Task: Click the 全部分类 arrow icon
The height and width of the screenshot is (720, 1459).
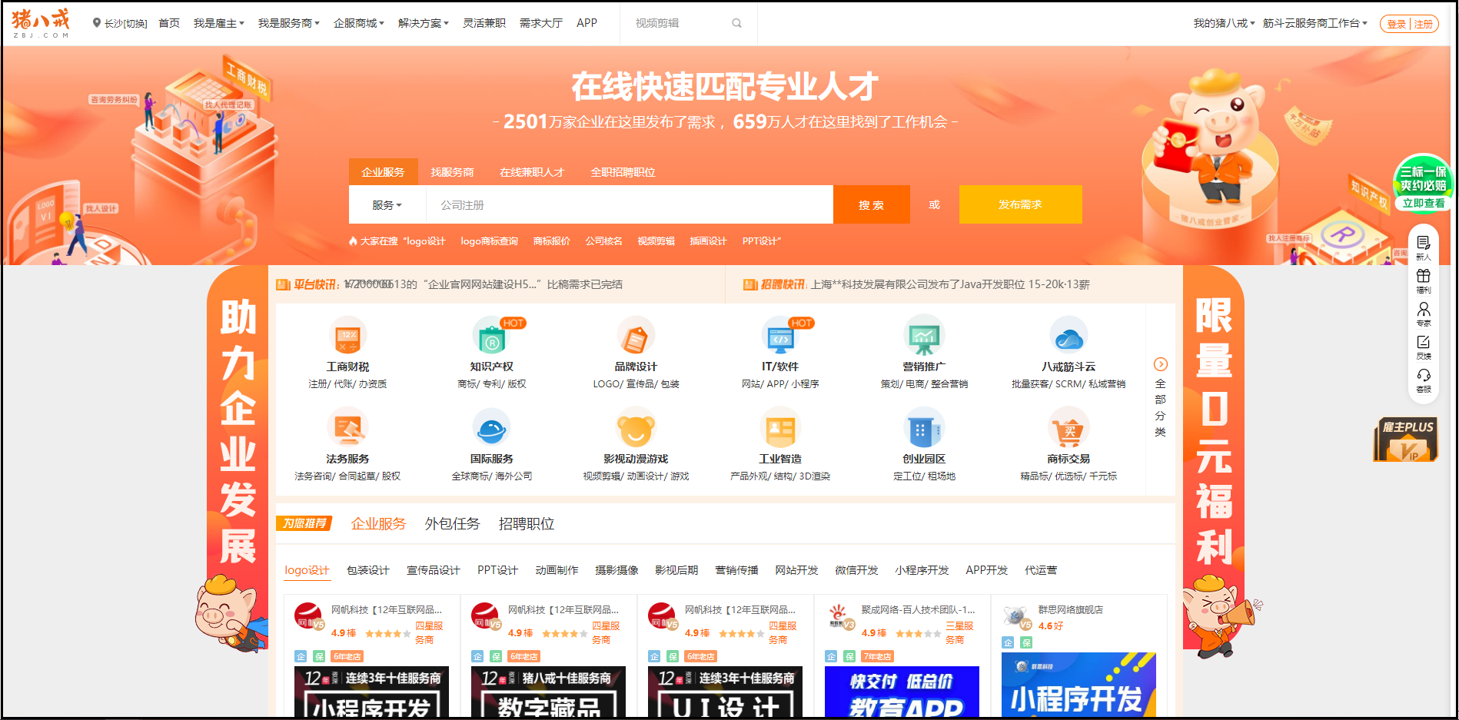Action: click(1161, 364)
